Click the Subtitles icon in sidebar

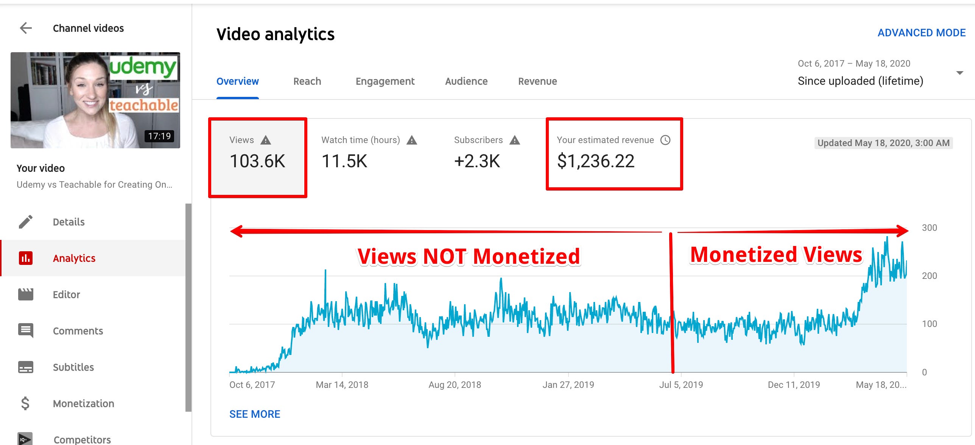(26, 367)
